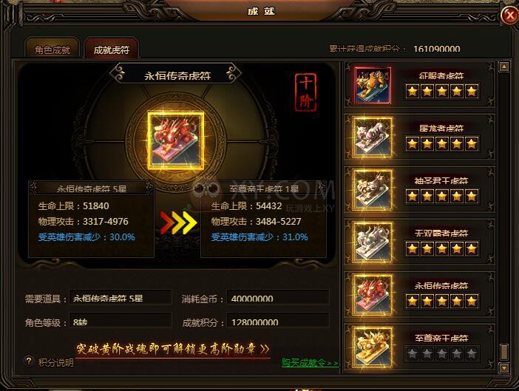The width and height of the screenshot is (519, 391).
Task: Choose the 神圣君王虎符 tiger icon
Action: [373, 190]
